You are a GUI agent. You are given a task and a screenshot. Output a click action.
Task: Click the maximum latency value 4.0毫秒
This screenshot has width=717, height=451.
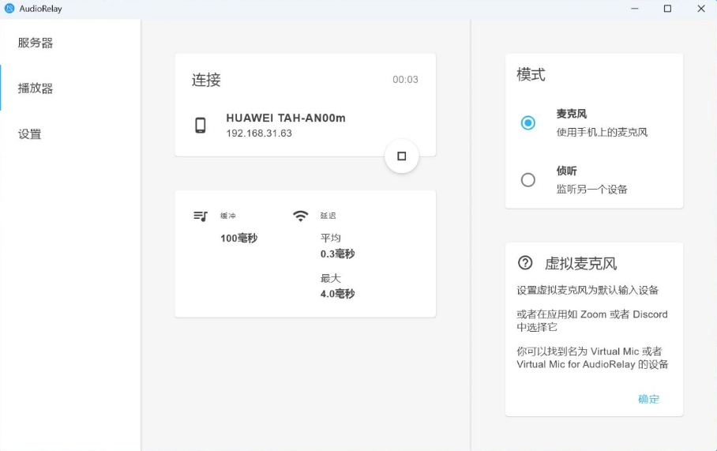click(337, 294)
